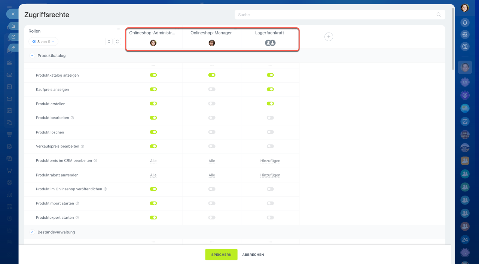The height and width of the screenshot is (264, 479).
Task: Open left sidebar calendar icon
Action: [9, 111]
